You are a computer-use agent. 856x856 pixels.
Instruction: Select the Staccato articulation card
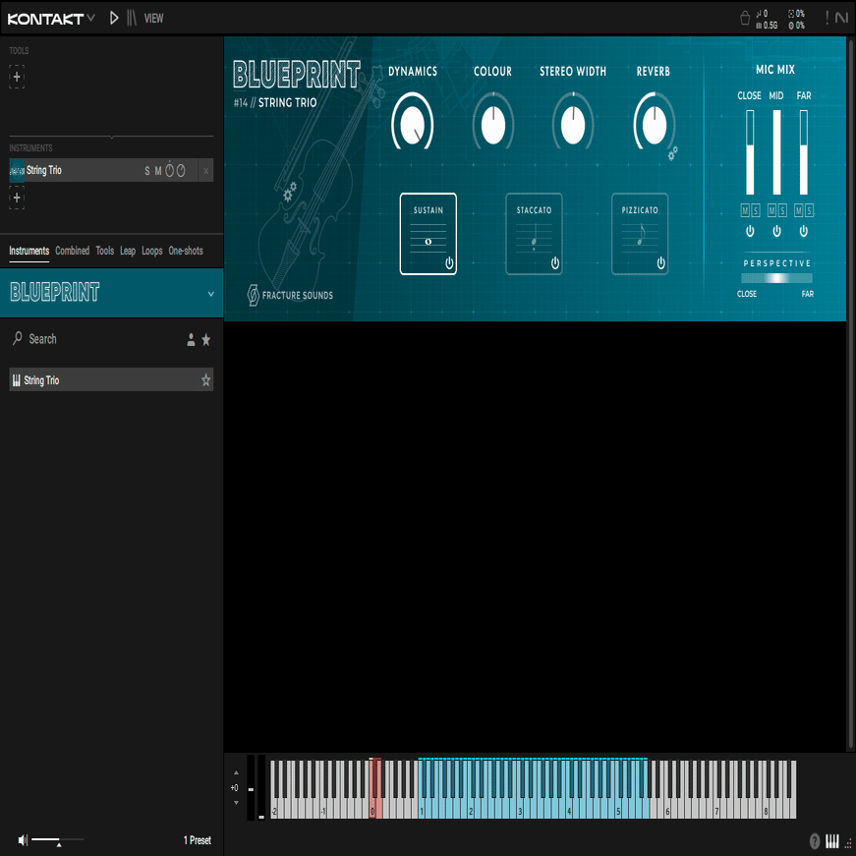[534, 234]
